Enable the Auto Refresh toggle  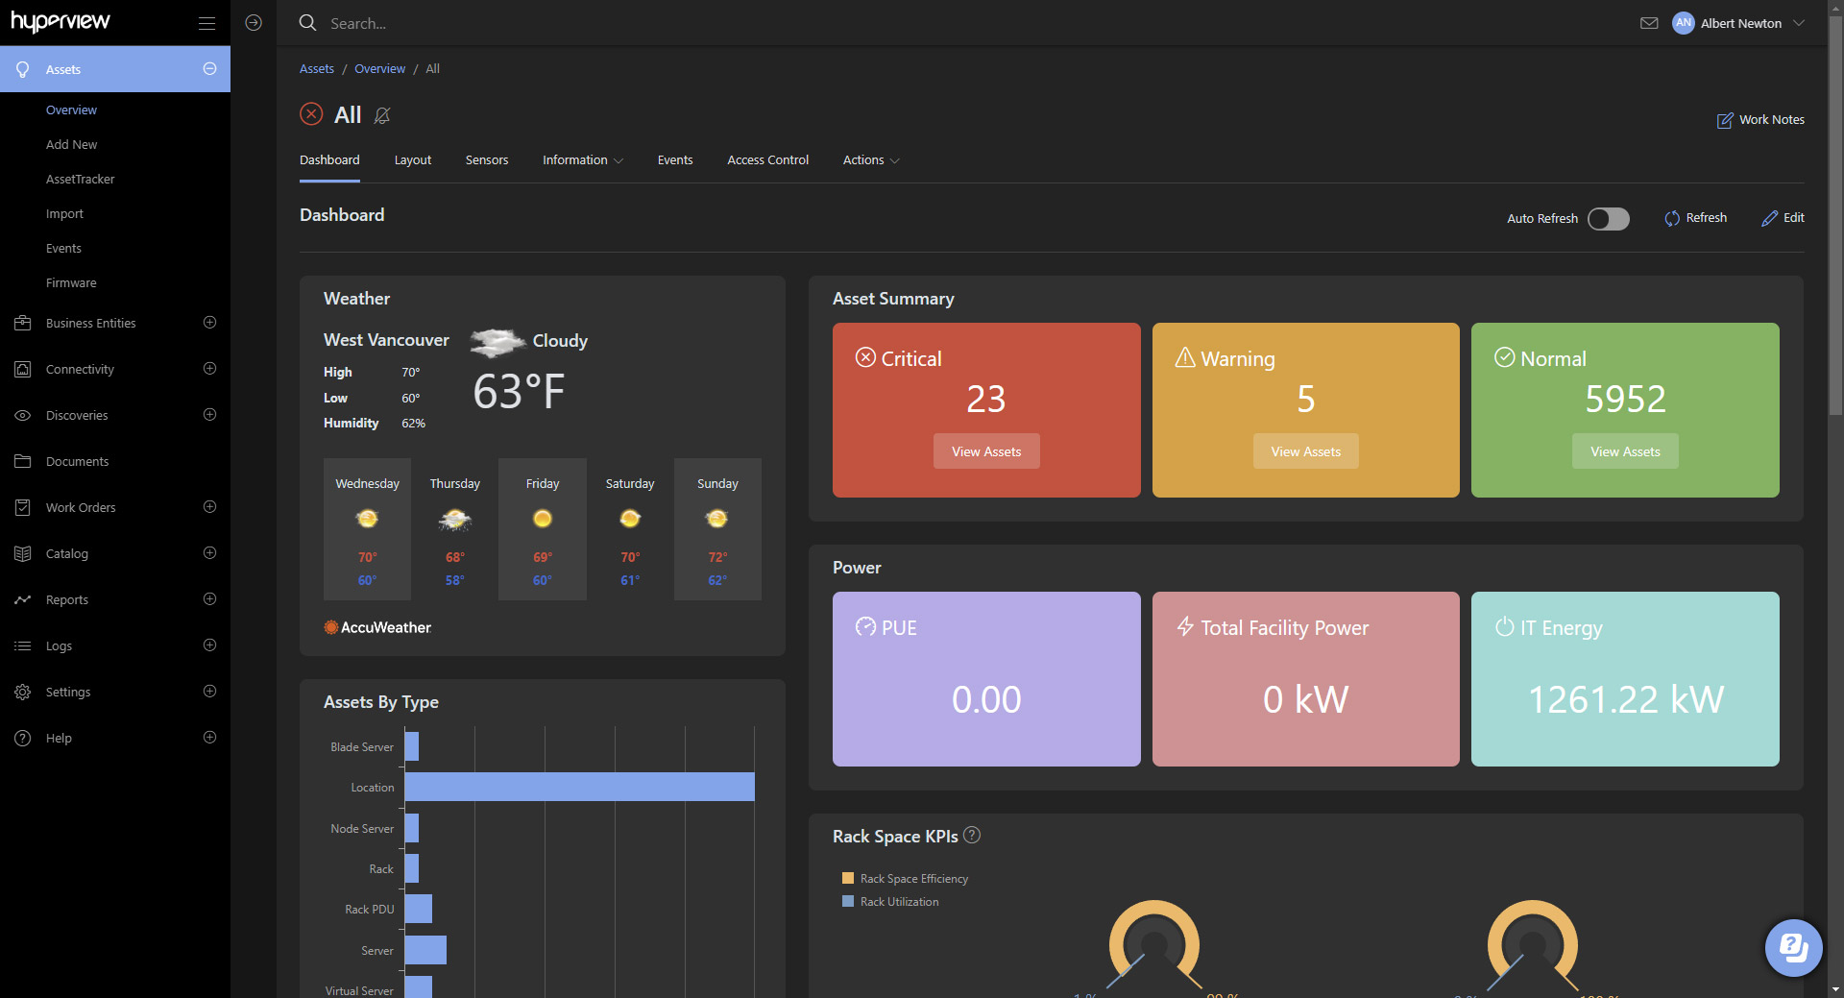tap(1608, 219)
